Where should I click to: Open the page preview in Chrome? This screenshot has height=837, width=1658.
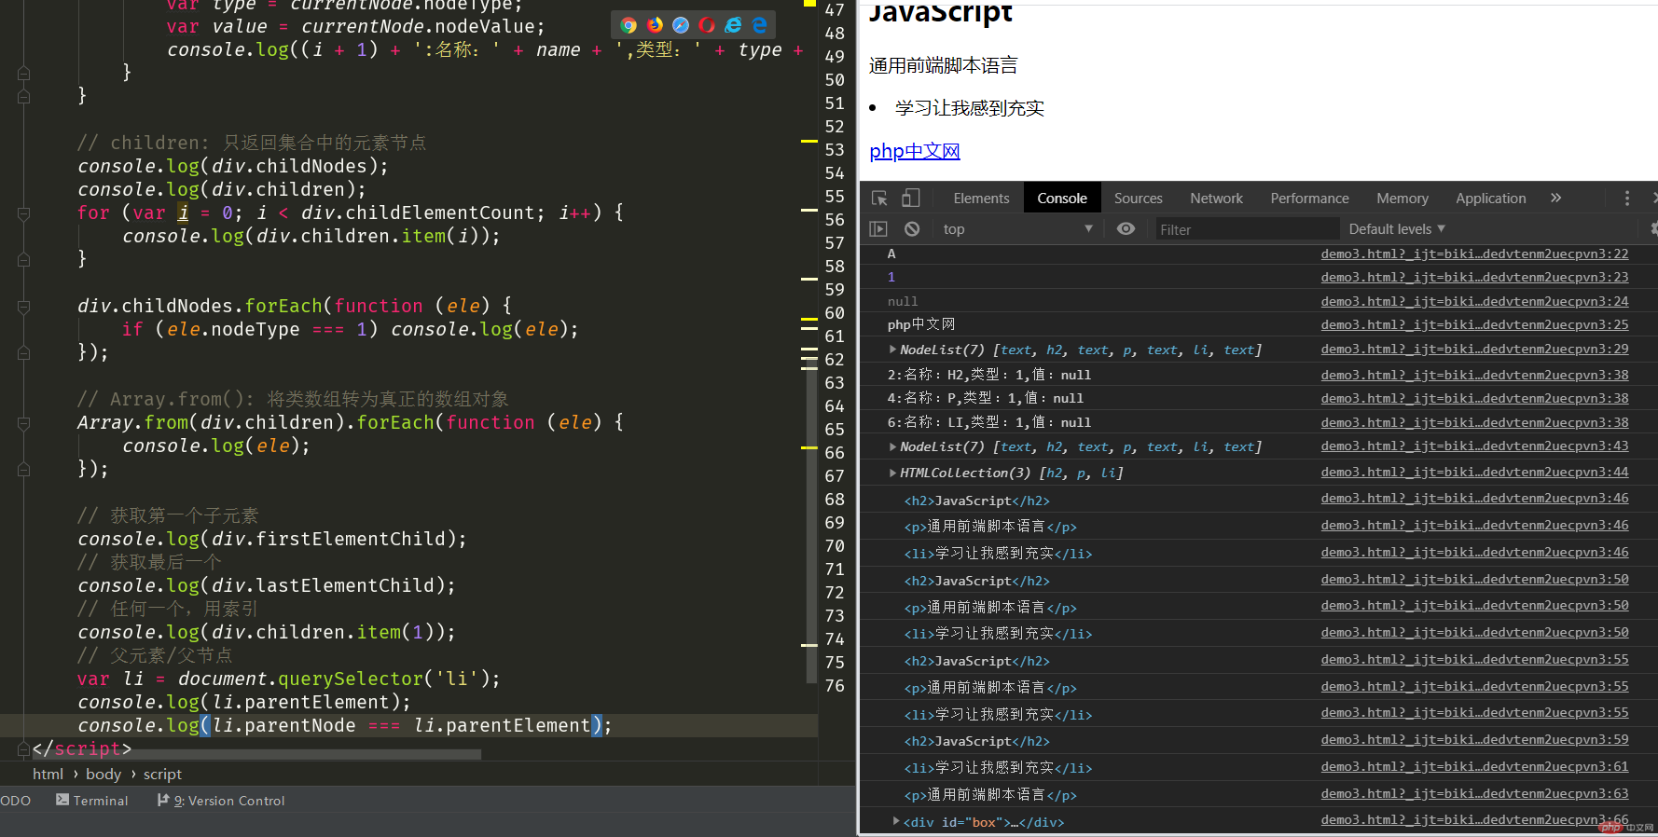(629, 25)
